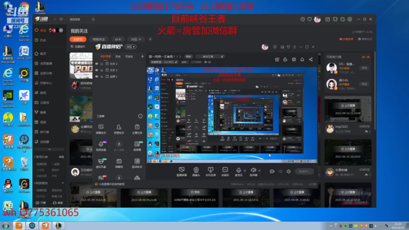
Task: Expand microphone options arrow
Action: (244, 170)
